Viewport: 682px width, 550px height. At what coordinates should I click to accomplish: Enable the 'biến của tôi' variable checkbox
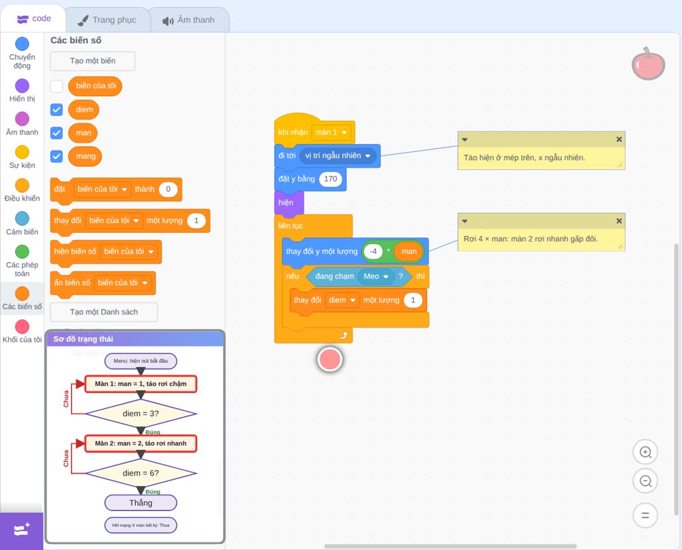click(x=57, y=86)
